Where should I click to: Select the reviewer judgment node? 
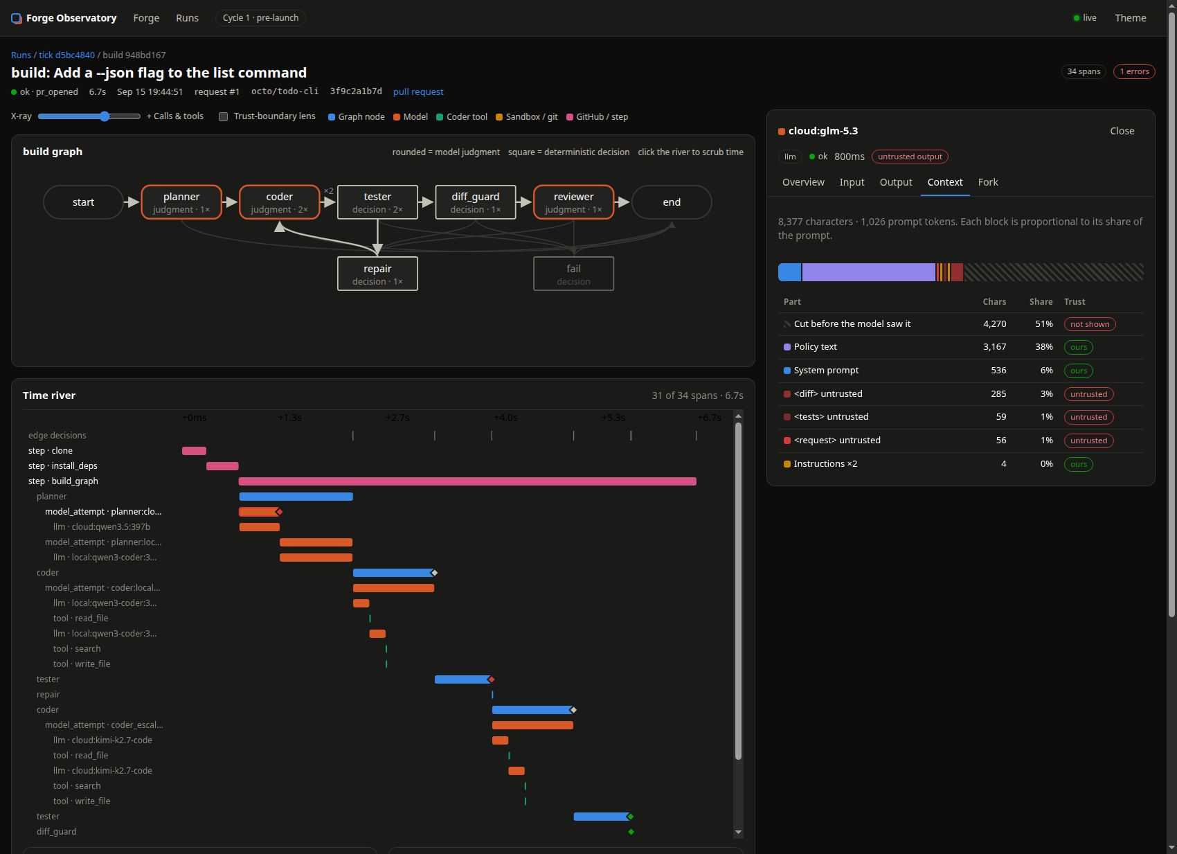(x=574, y=202)
